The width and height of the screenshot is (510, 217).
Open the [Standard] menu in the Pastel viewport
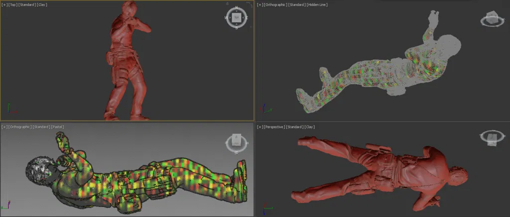42,127
